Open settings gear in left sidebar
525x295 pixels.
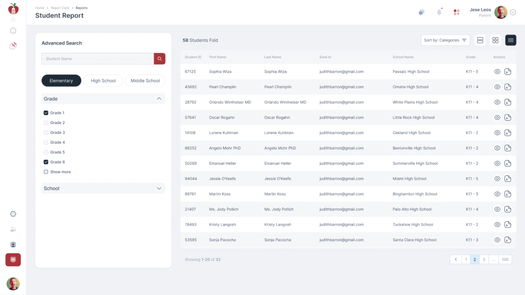pyautogui.click(x=13, y=214)
